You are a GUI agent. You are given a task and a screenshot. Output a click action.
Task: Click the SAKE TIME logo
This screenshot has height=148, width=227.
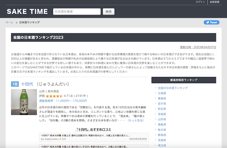coord(27,12)
